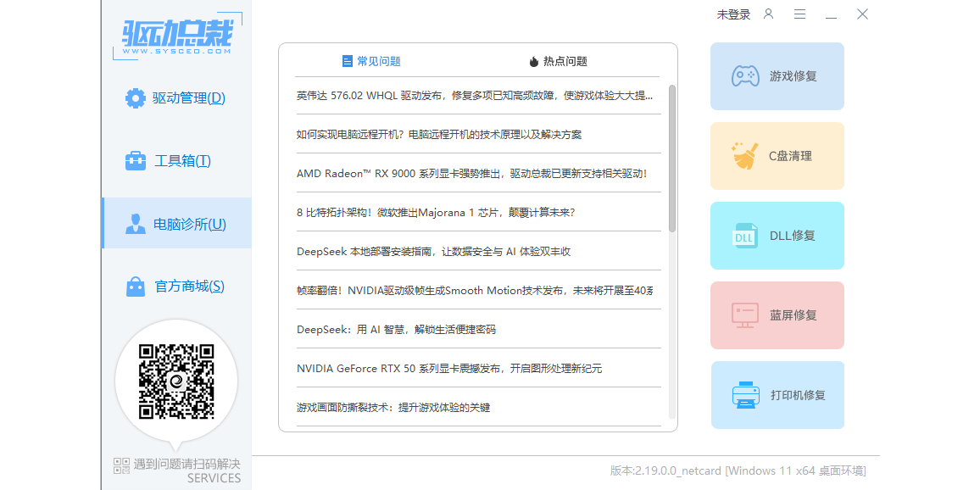
Task: Select 电脑诊所(U) in sidebar
Action: [x=176, y=223]
